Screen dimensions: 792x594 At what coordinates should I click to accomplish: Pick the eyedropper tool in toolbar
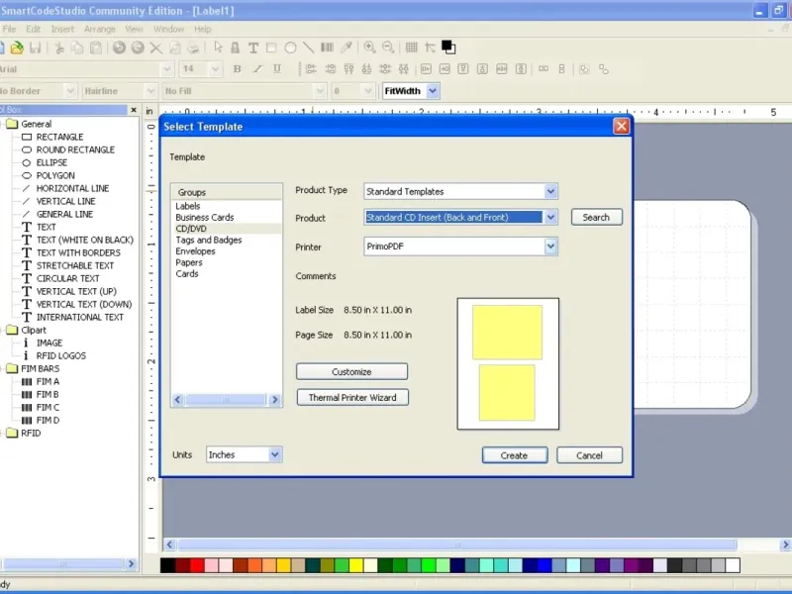click(x=346, y=48)
